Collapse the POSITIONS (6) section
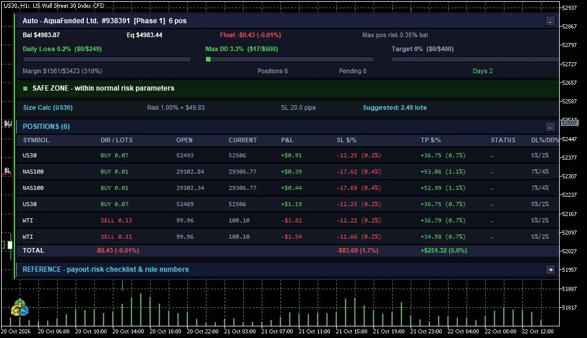 pyautogui.click(x=550, y=127)
